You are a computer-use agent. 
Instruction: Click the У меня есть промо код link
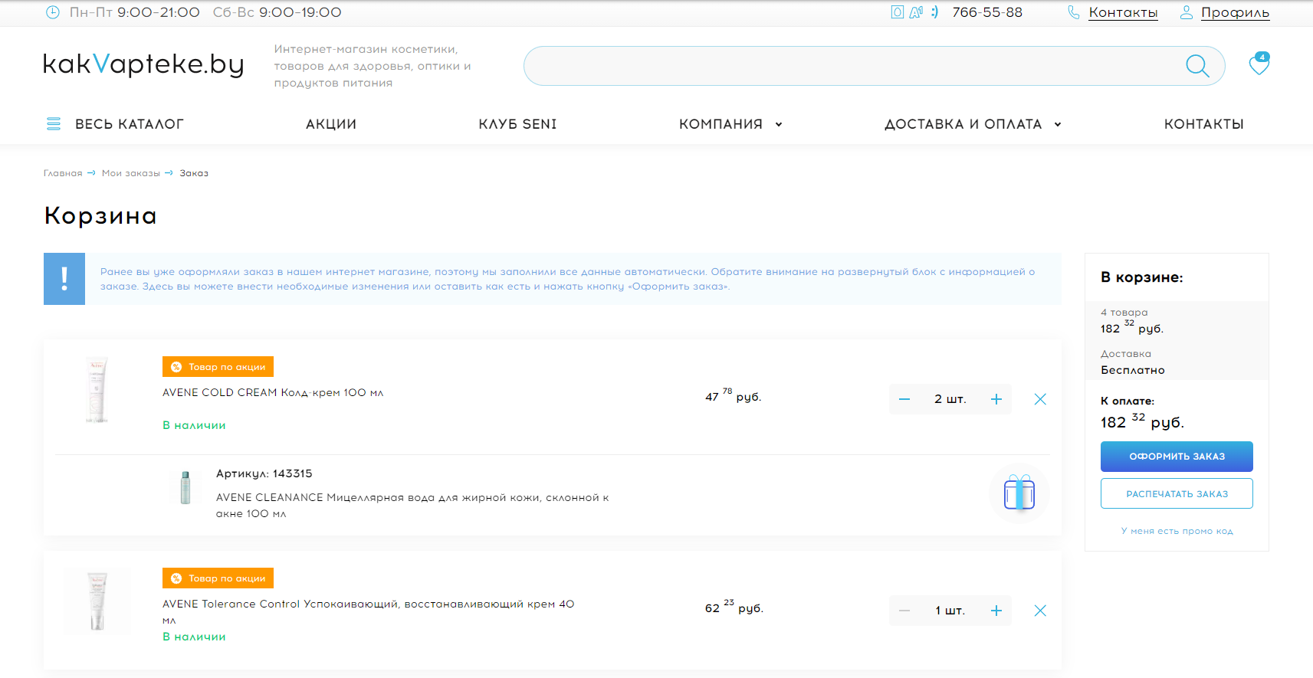(1177, 531)
